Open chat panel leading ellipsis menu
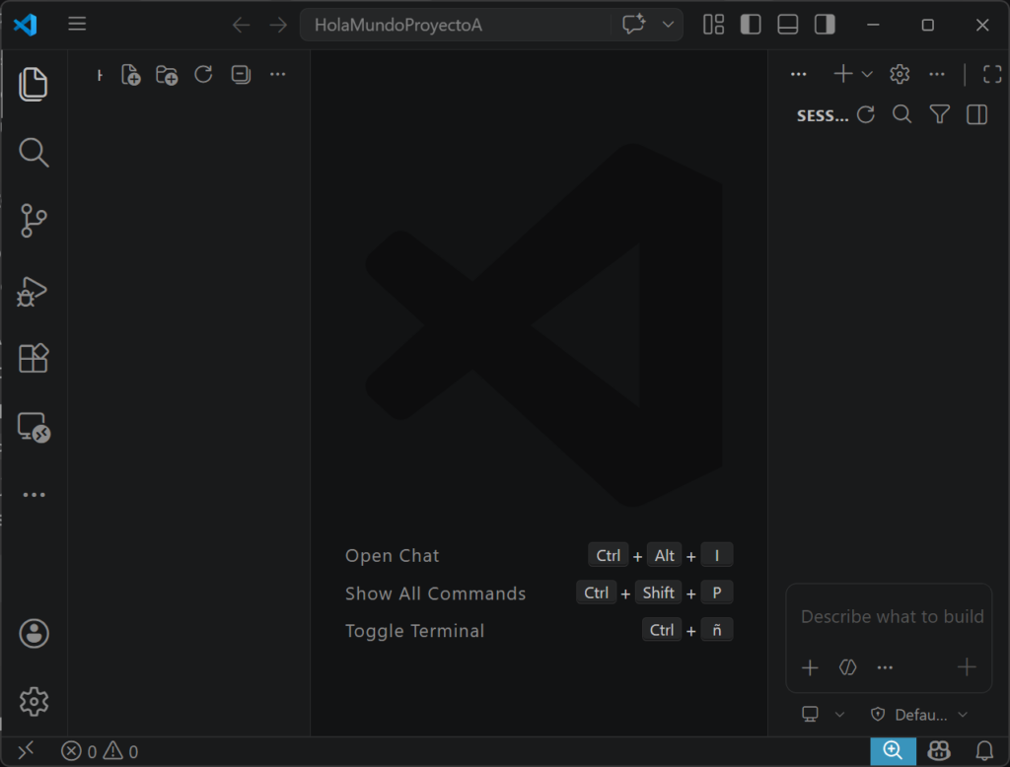1010x767 pixels. click(799, 75)
